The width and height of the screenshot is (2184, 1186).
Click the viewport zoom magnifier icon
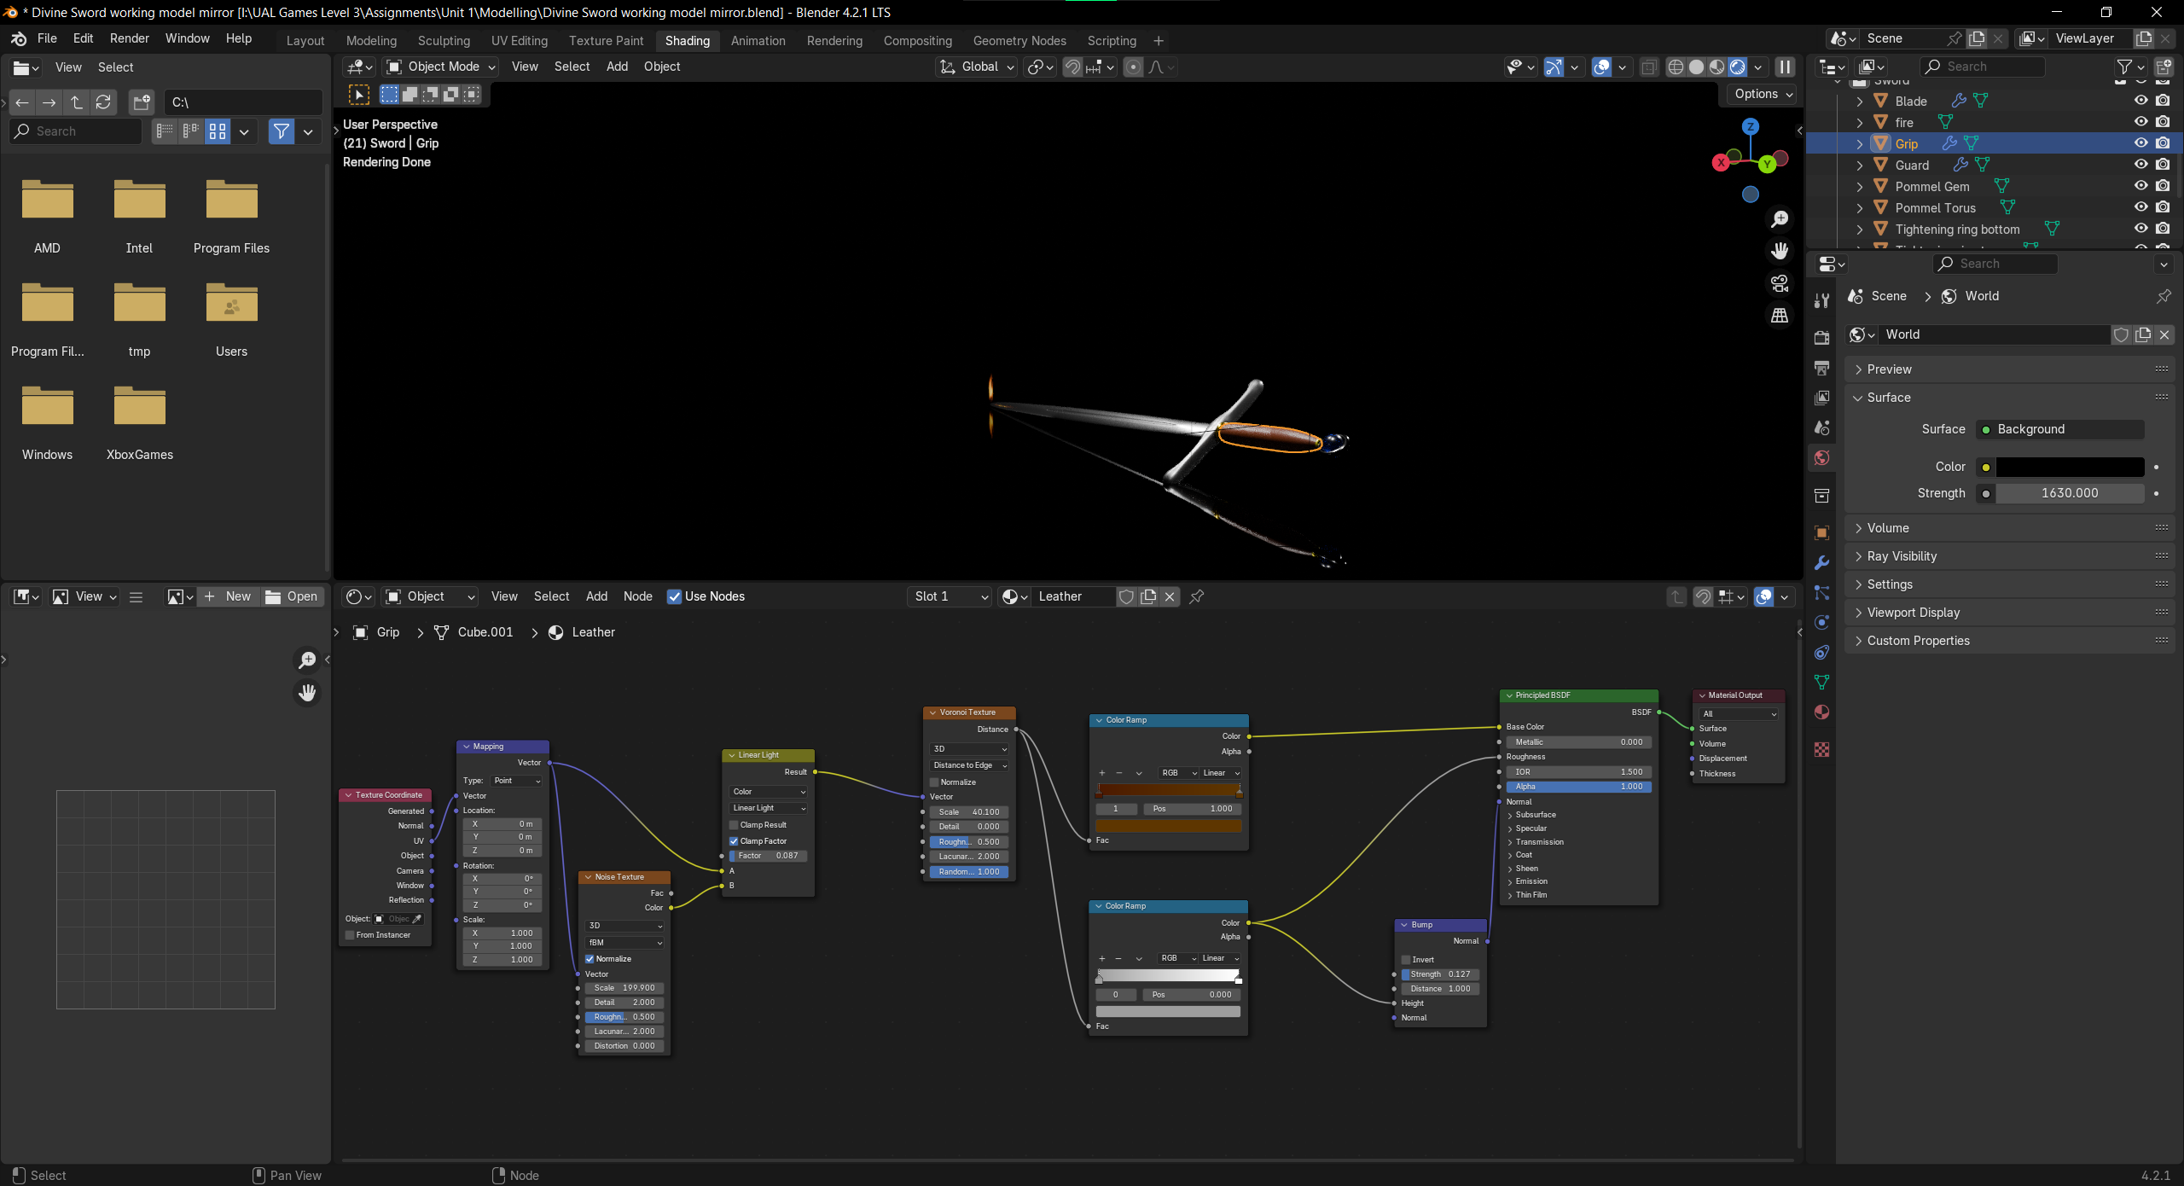[x=1780, y=219]
